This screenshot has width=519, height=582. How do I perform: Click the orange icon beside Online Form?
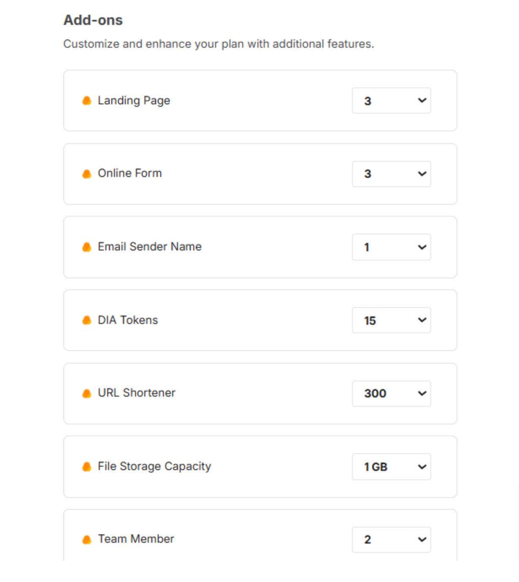[87, 174]
